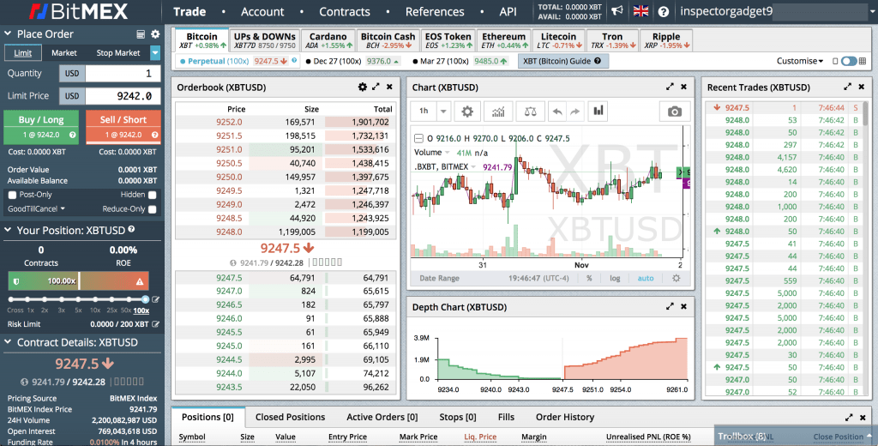
Task: Click the announcements megaphone icon
Action: pos(617,11)
